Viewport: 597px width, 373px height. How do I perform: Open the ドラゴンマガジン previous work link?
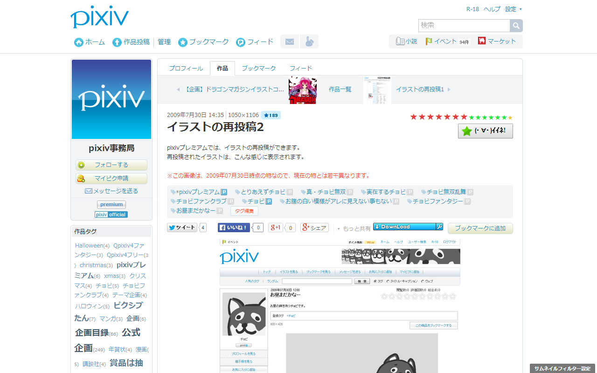(x=234, y=90)
